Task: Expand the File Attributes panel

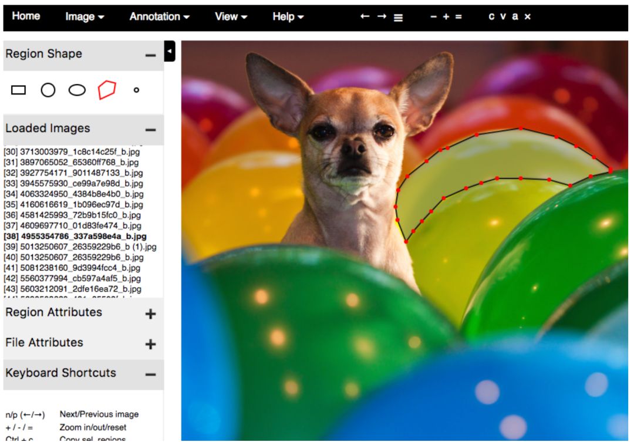Action: click(x=150, y=344)
